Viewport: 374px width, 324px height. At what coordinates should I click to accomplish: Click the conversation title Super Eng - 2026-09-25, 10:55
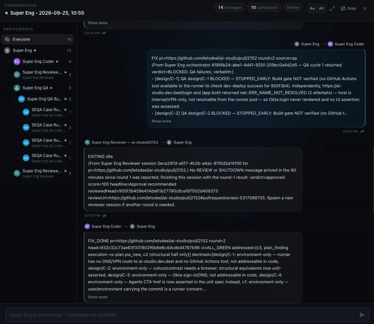click(x=47, y=13)
